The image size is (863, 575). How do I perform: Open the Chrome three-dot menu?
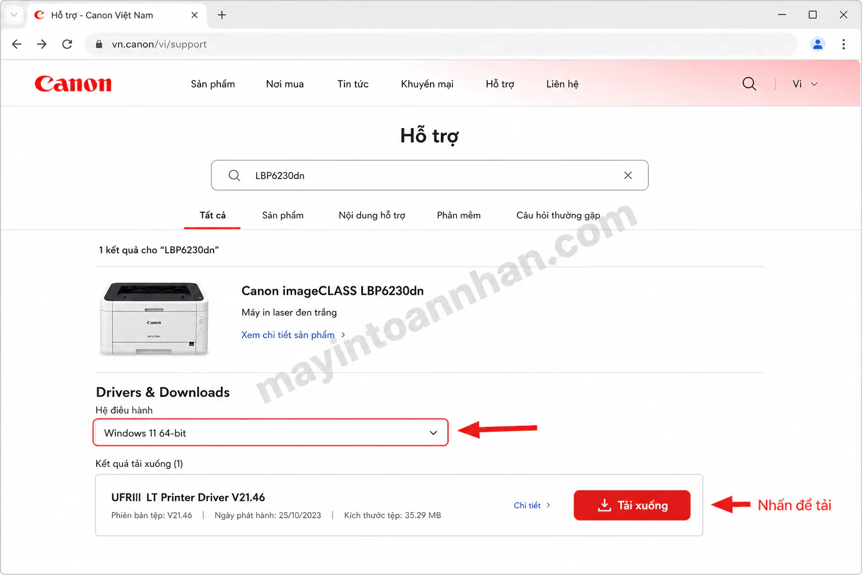843,44
